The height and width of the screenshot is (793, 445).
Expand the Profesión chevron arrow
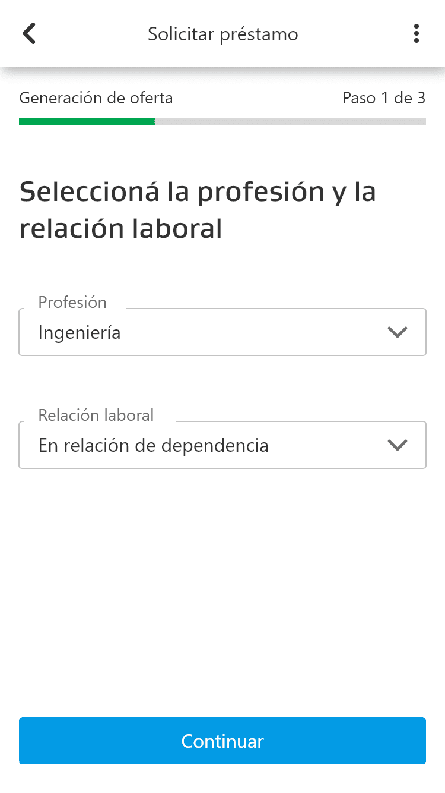397,332
